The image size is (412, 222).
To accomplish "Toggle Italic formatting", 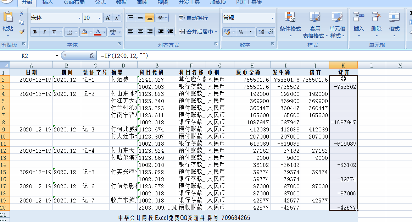I will click(44, 32).
